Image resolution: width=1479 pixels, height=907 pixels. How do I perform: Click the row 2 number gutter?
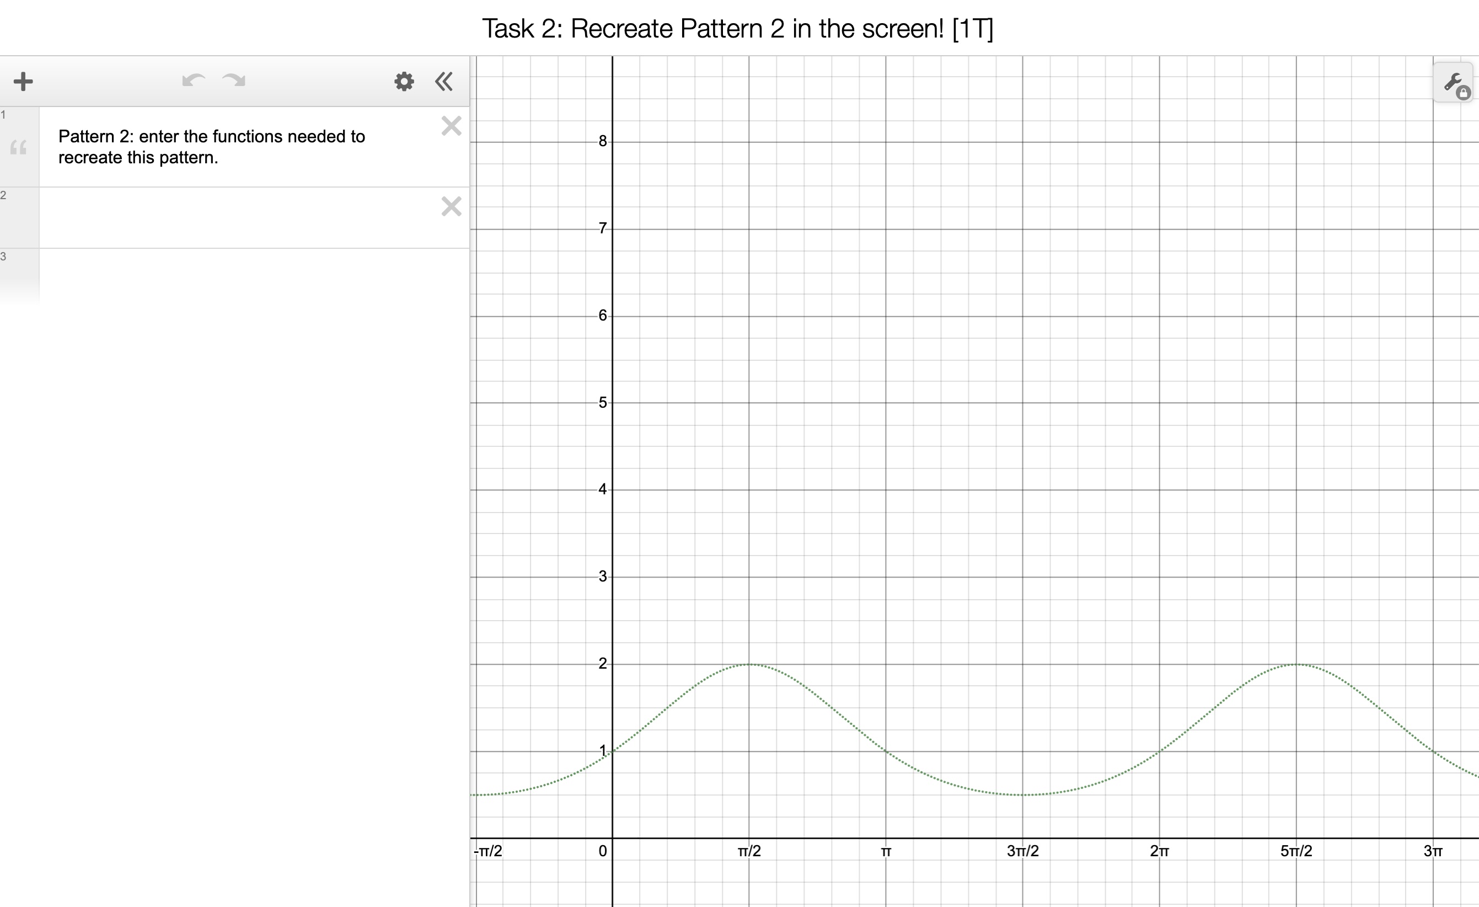click(19, 217)
